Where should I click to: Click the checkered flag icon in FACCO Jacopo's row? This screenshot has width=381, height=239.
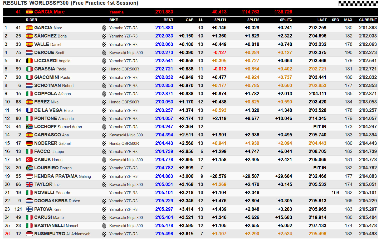104,152
